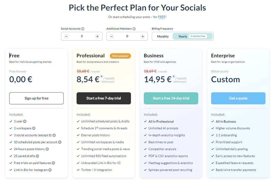
Task: Start the free 14-day Business trial
Action: 171,98
